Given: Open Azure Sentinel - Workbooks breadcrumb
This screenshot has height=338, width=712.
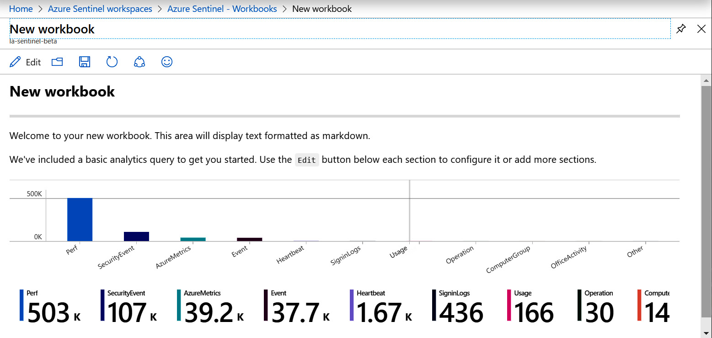Looking at the screenshot, I should [222, 9].
